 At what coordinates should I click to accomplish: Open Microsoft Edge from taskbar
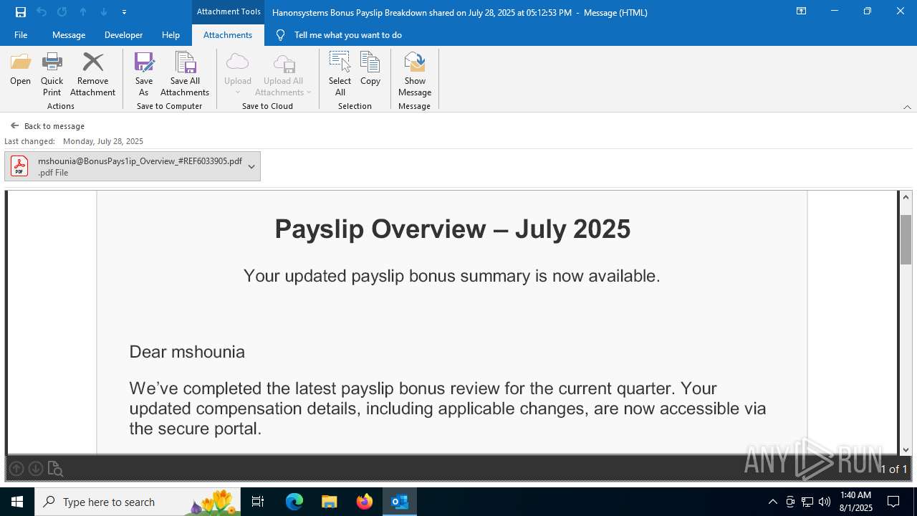[x=294, y=502]
